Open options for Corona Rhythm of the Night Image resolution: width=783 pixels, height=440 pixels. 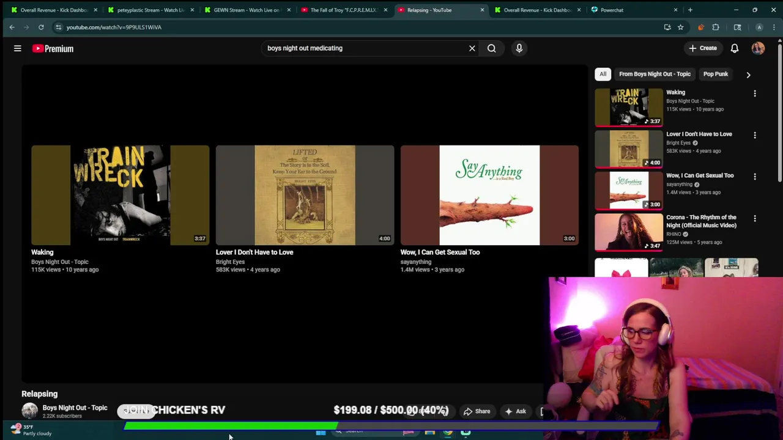755,218
